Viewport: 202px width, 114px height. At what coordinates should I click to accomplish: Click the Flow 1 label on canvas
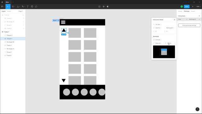click(x=55, y=20)
